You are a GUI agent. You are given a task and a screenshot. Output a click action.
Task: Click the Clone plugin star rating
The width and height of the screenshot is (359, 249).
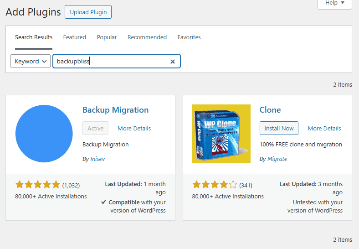215,185
